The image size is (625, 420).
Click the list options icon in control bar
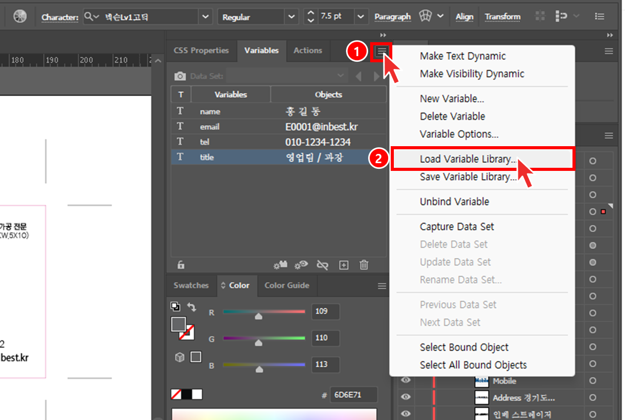click(599, 16)
